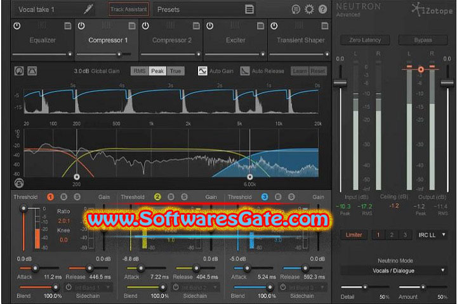Screen dimensions: 457x304
Task: Open the Exciter preset list icon
Action: 261,26
